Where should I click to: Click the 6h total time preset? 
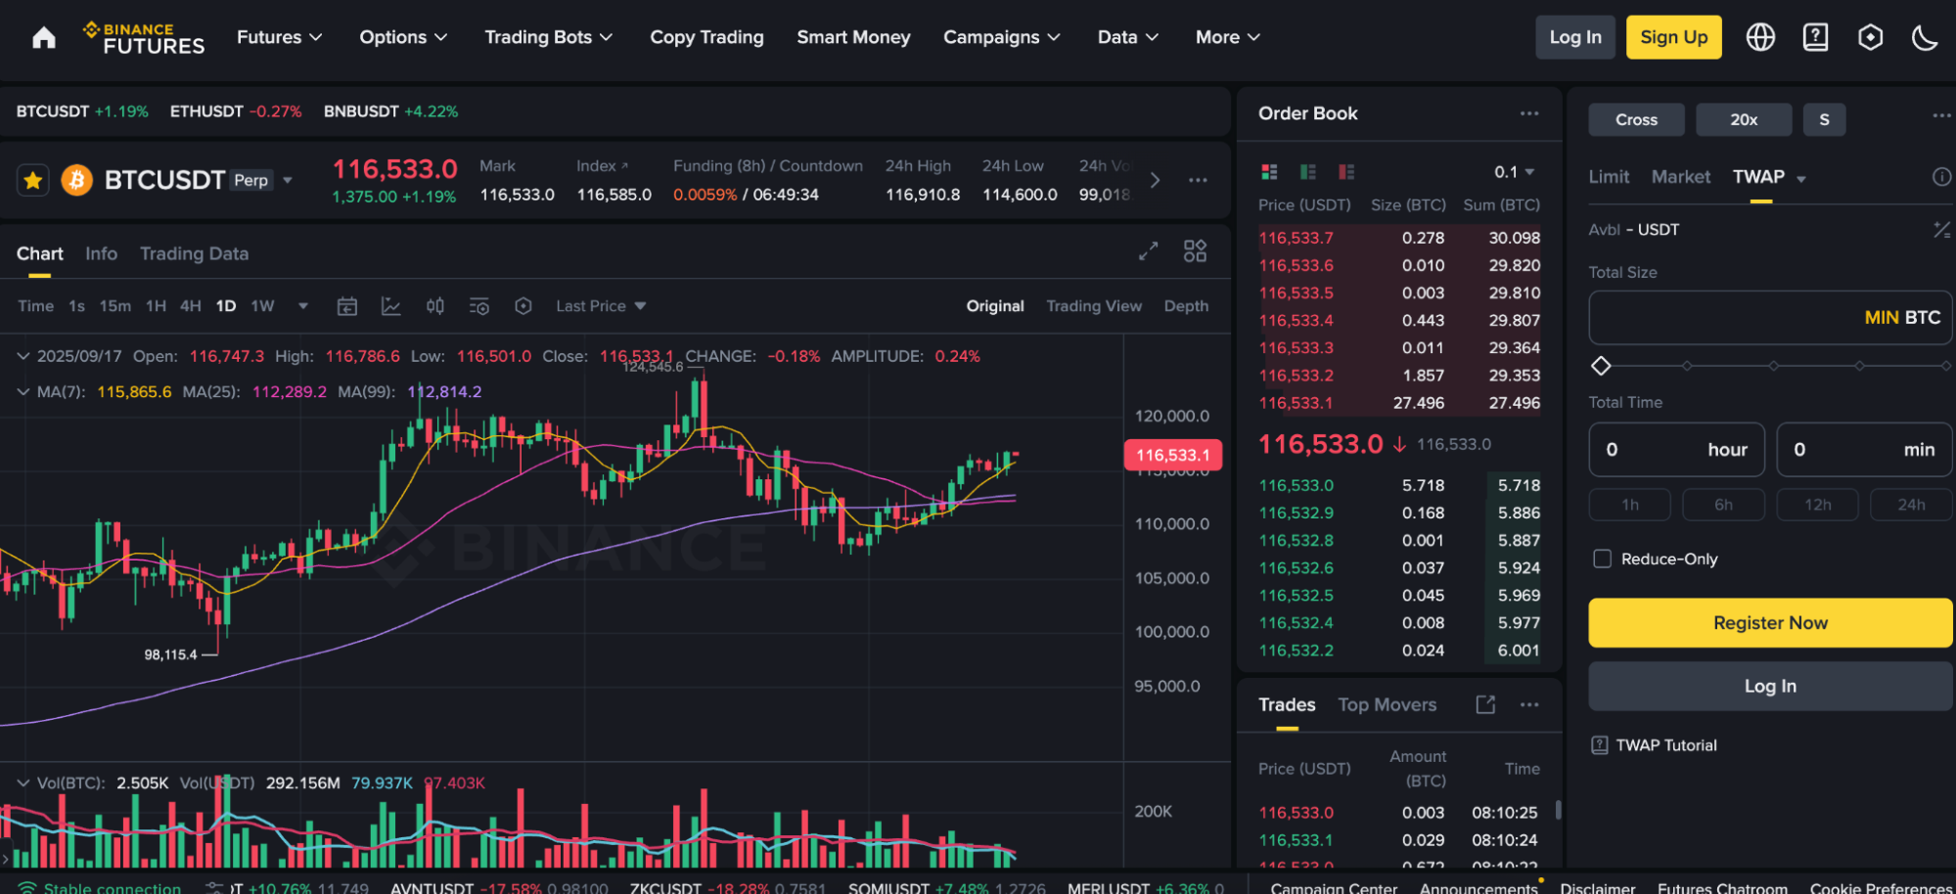pyautogui.click(x=1724, y=505)
